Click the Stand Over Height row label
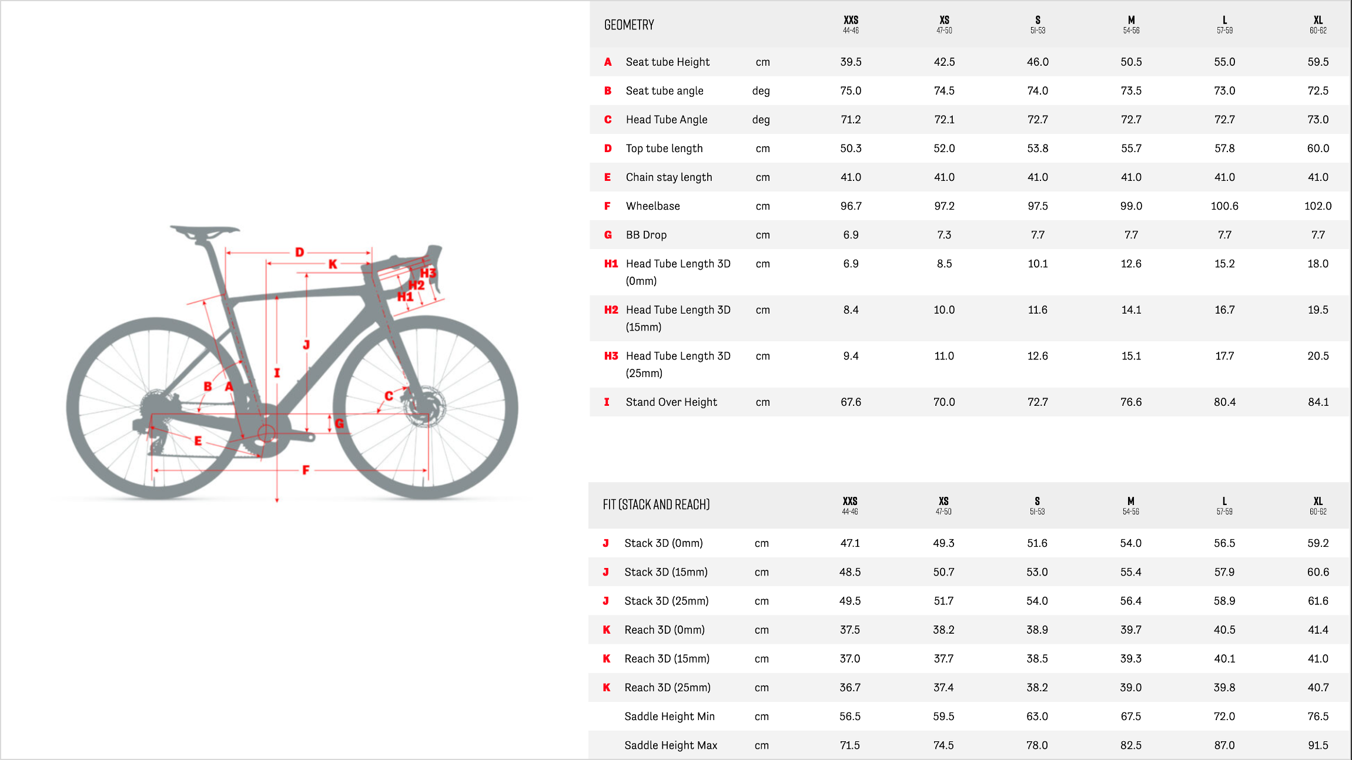The height and width of the screenshot is (760, 1352). [x=671, y=402]
